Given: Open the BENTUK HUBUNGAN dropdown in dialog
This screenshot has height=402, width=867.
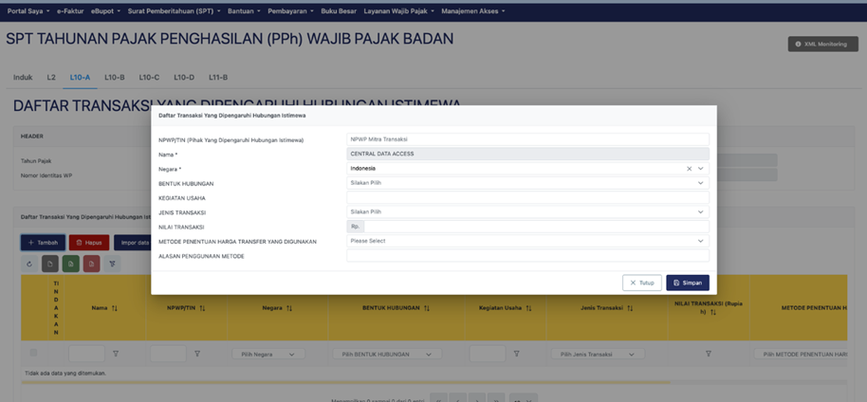Looking at the screenshot, I should coord(527,183).
